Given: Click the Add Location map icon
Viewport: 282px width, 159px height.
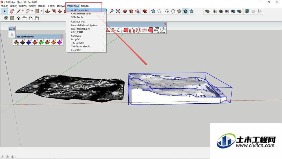Looking at the screenshot, I should point(247,11).
